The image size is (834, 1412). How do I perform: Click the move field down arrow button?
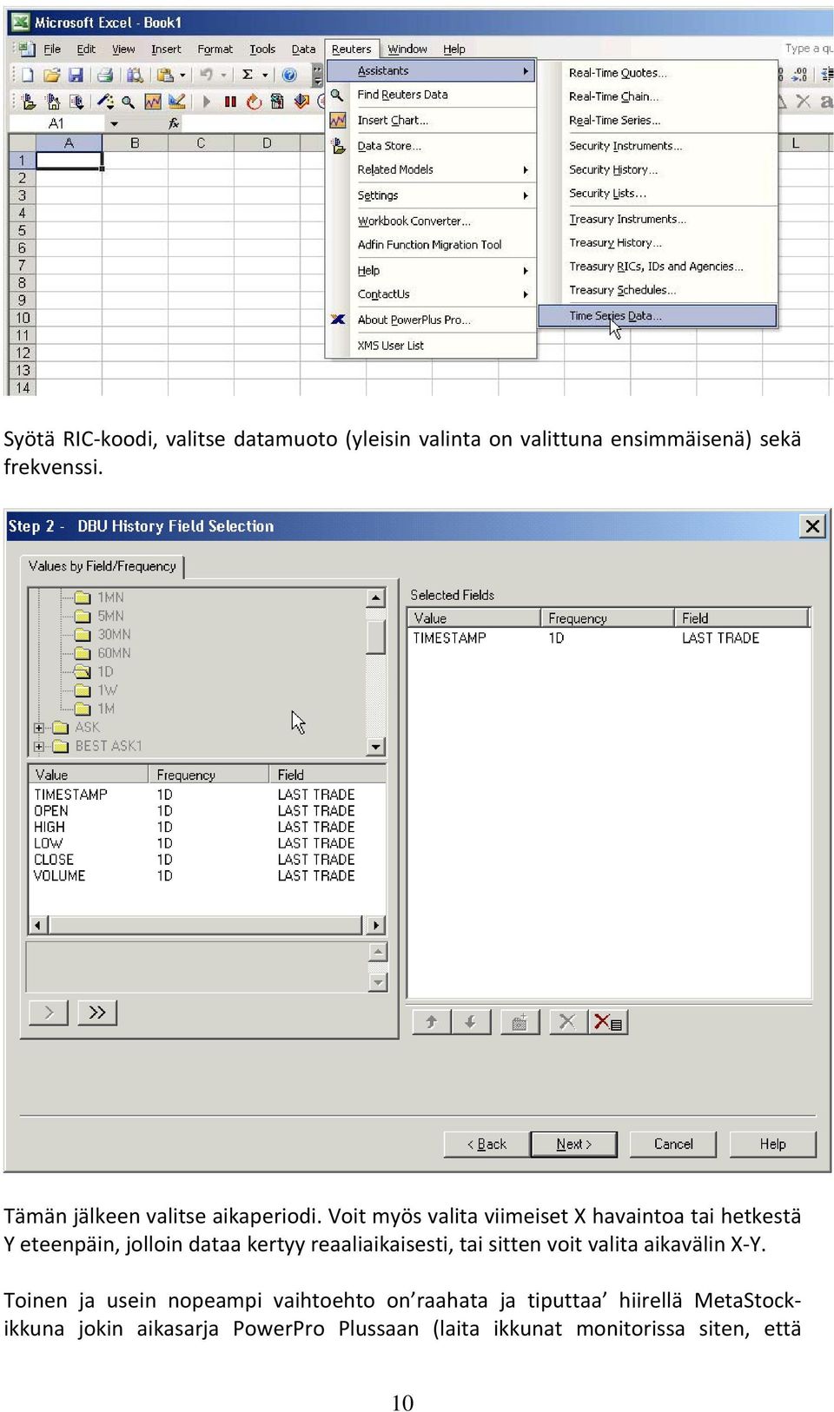tap(470, 1022)
